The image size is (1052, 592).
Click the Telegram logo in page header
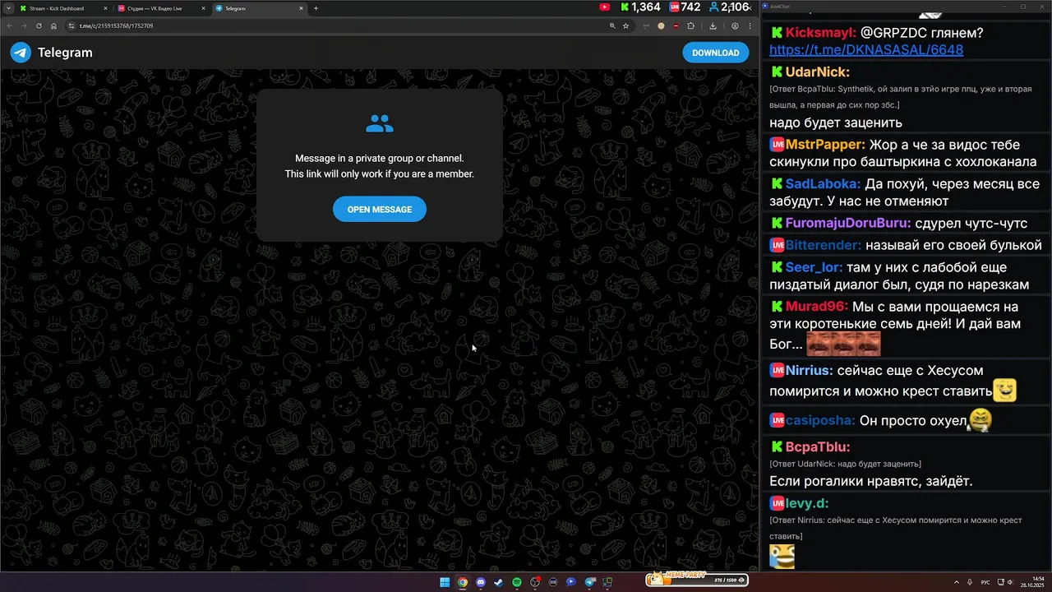click(21, 53)
